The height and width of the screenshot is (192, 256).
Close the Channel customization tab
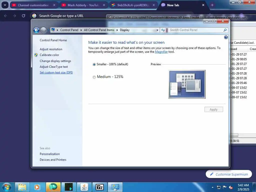click(54, 5)
